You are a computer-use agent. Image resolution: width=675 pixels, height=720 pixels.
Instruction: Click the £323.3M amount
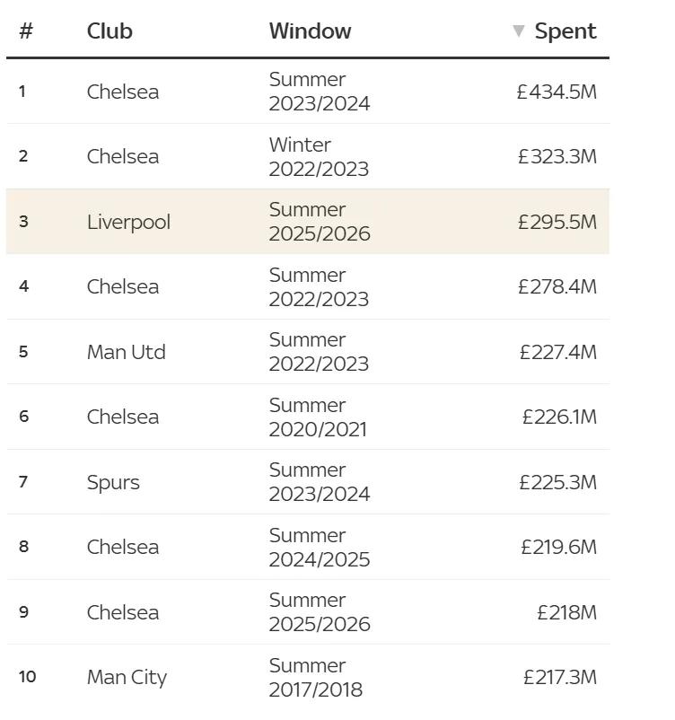[x=557, y=156]
